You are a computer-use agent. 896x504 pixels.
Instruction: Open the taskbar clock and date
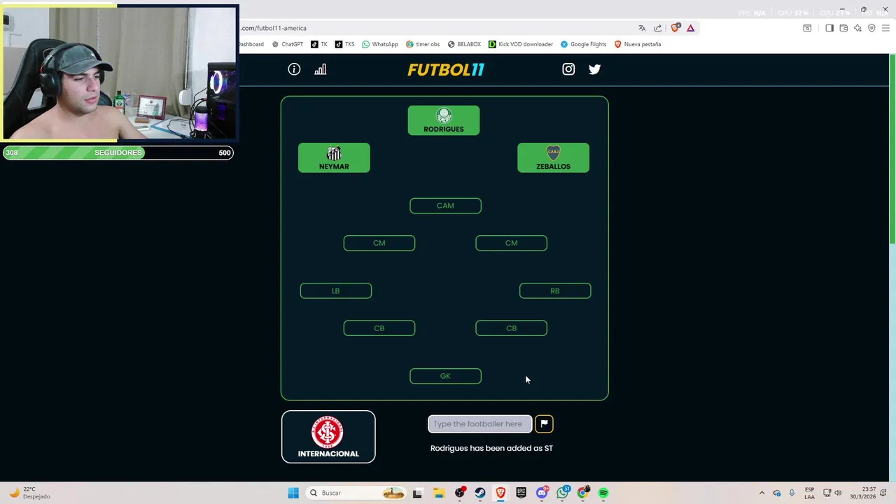point(862,493)
